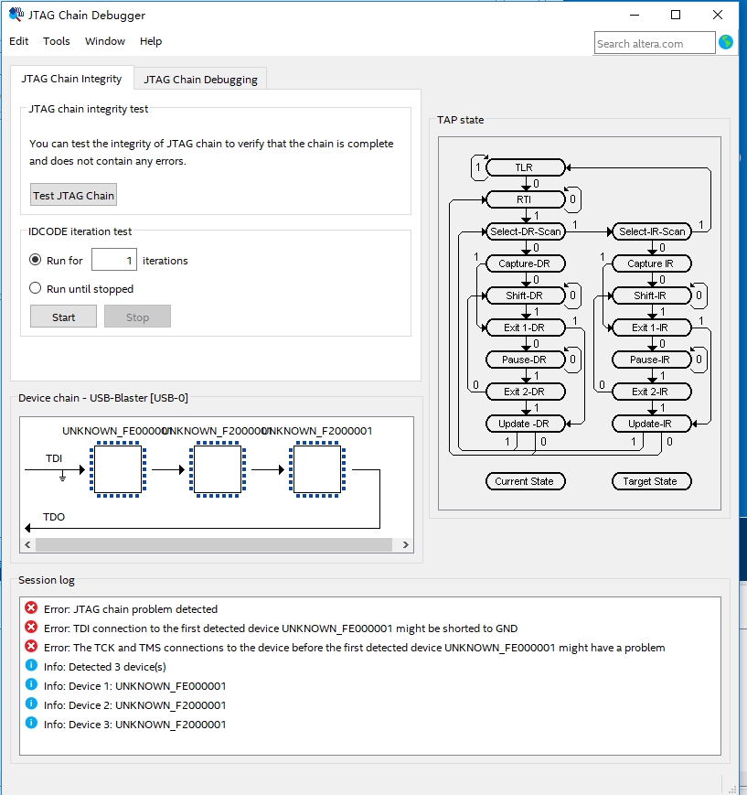Screen dimensions: 747x795
Task: Select the "Run for iterations" option
Action: [x=34, y=260]
